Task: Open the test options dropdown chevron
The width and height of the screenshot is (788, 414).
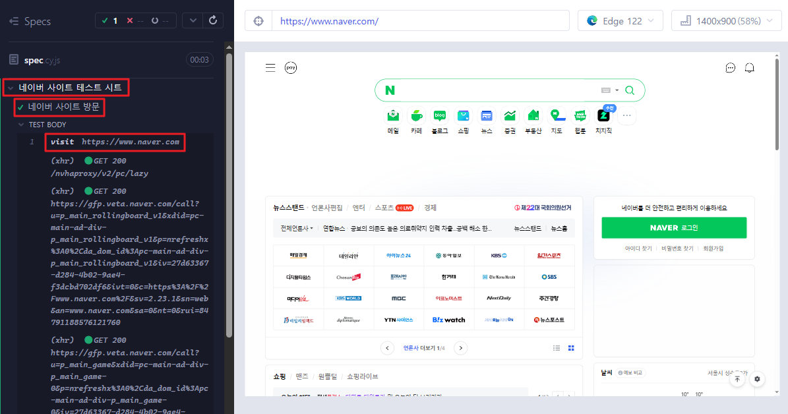Action: [x=193, y=20]
